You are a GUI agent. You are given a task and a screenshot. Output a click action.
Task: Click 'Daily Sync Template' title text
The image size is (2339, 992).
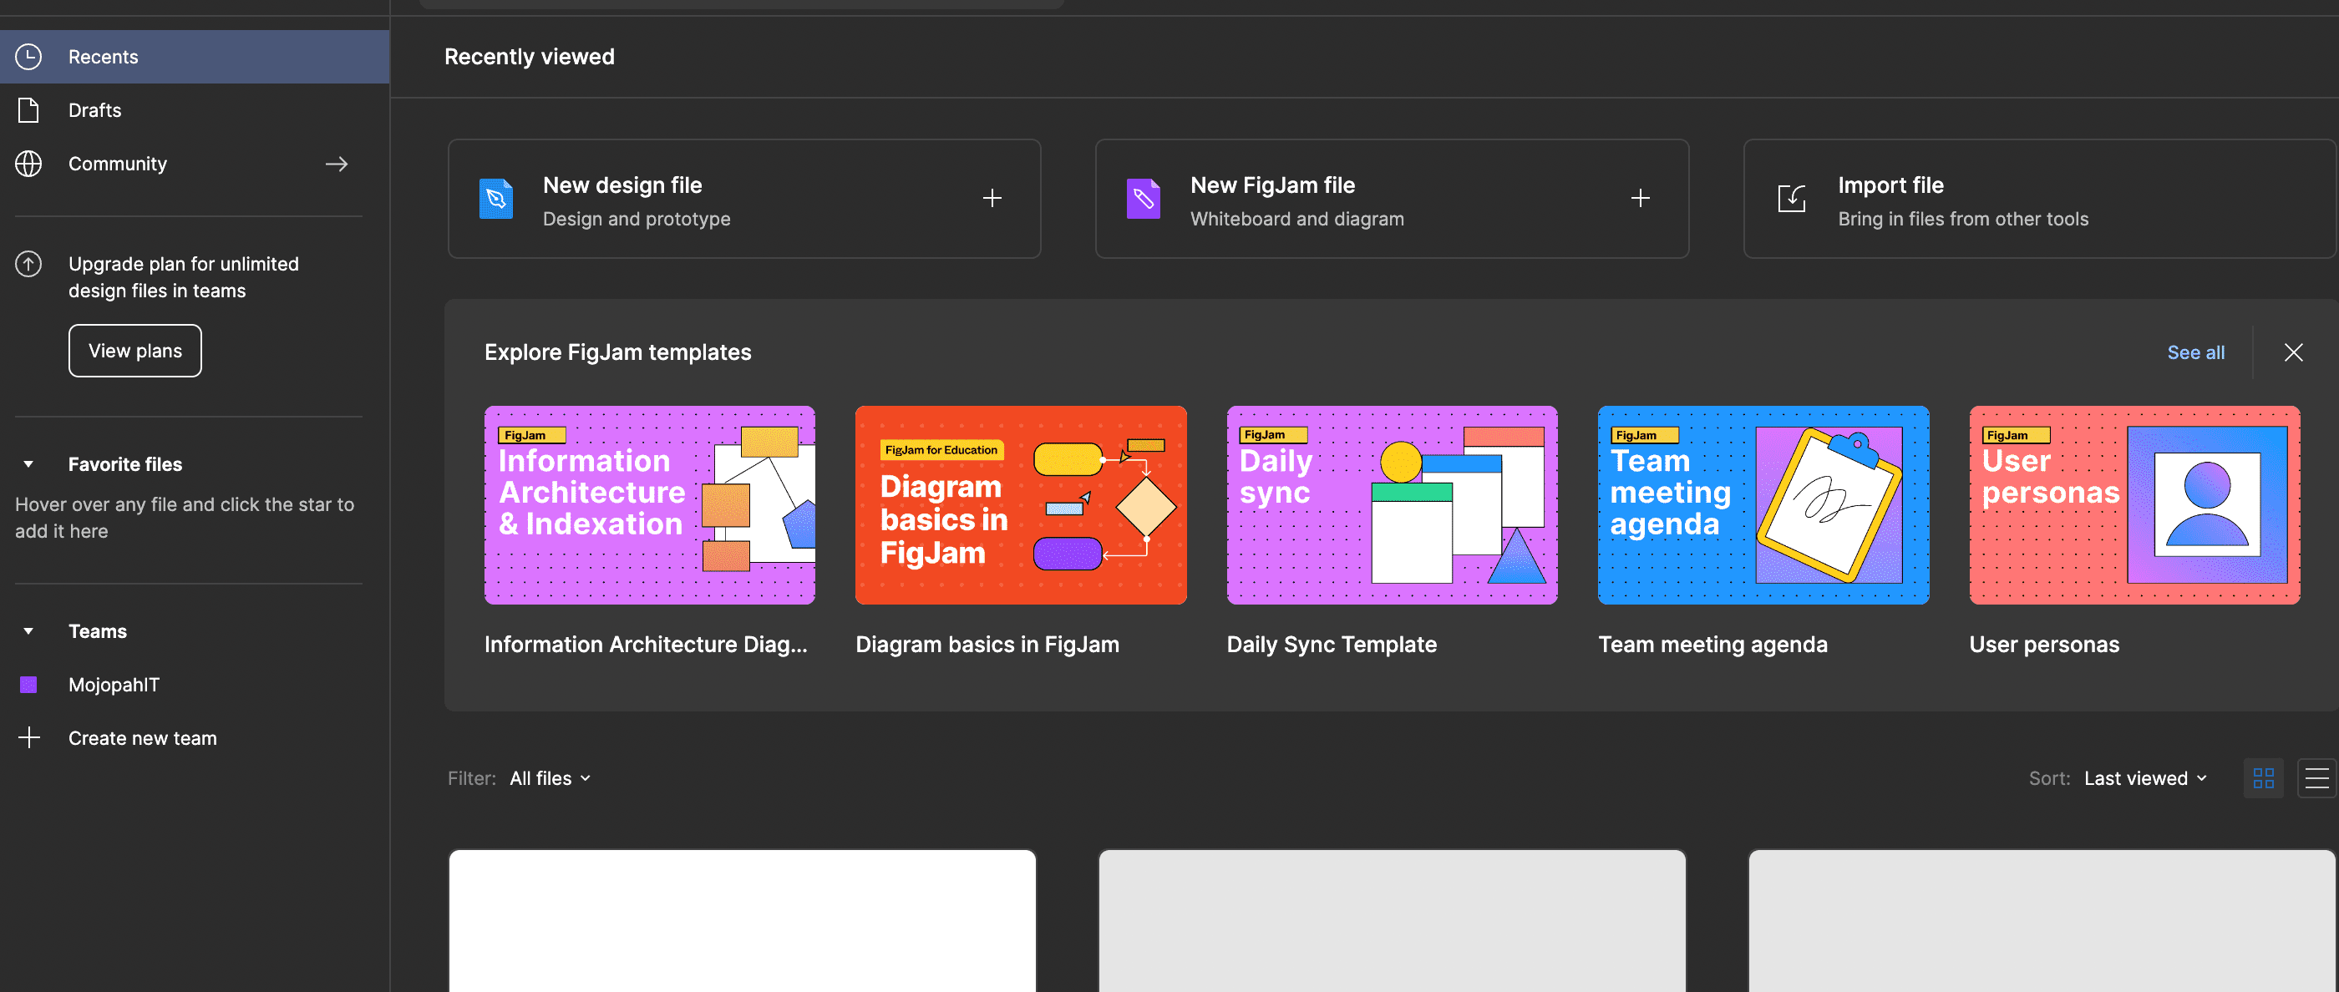[x=1331, y=645]
